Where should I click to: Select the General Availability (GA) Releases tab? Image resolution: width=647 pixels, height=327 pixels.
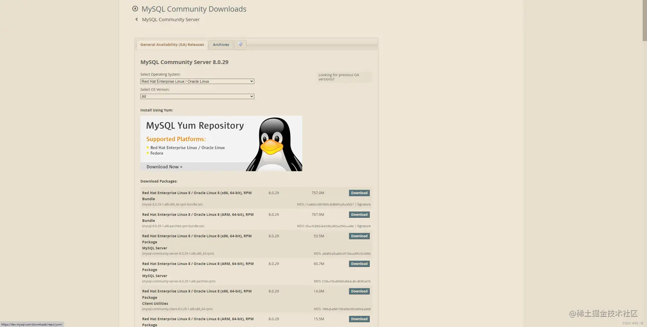[x=172, y=44]
